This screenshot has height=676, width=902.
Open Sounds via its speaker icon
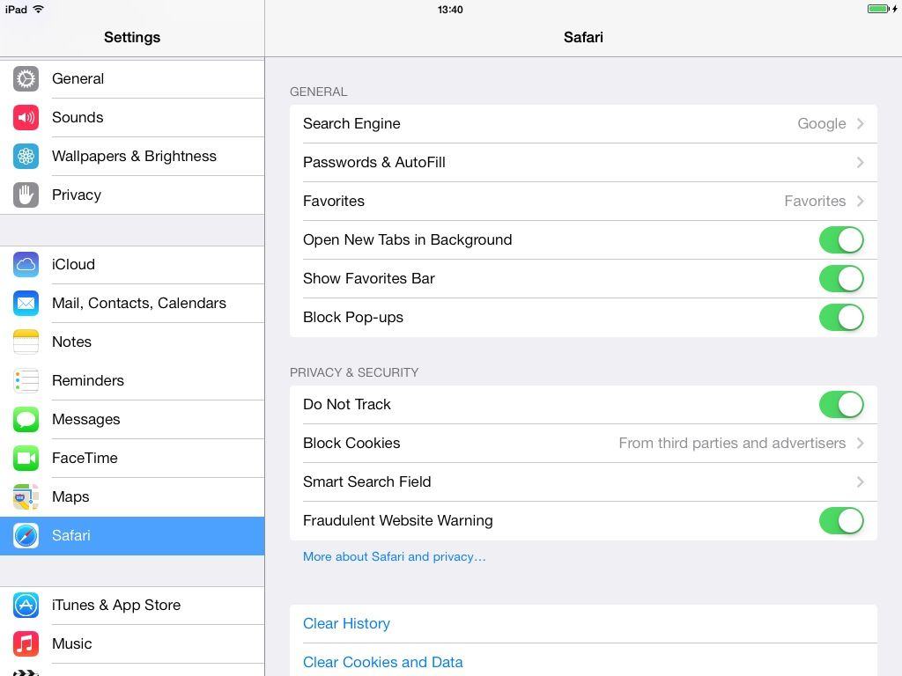point(26,117)
